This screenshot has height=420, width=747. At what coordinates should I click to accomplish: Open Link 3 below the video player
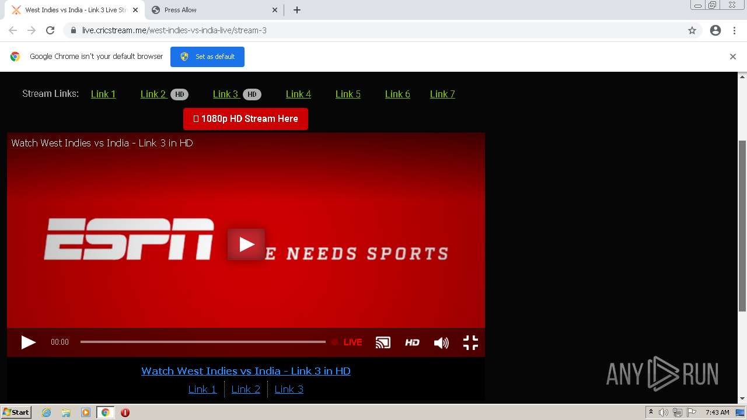click(x=289, y=389)
